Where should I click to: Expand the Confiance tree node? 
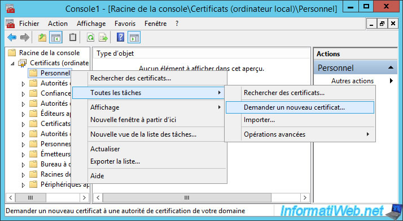click(x=23, y=94)
